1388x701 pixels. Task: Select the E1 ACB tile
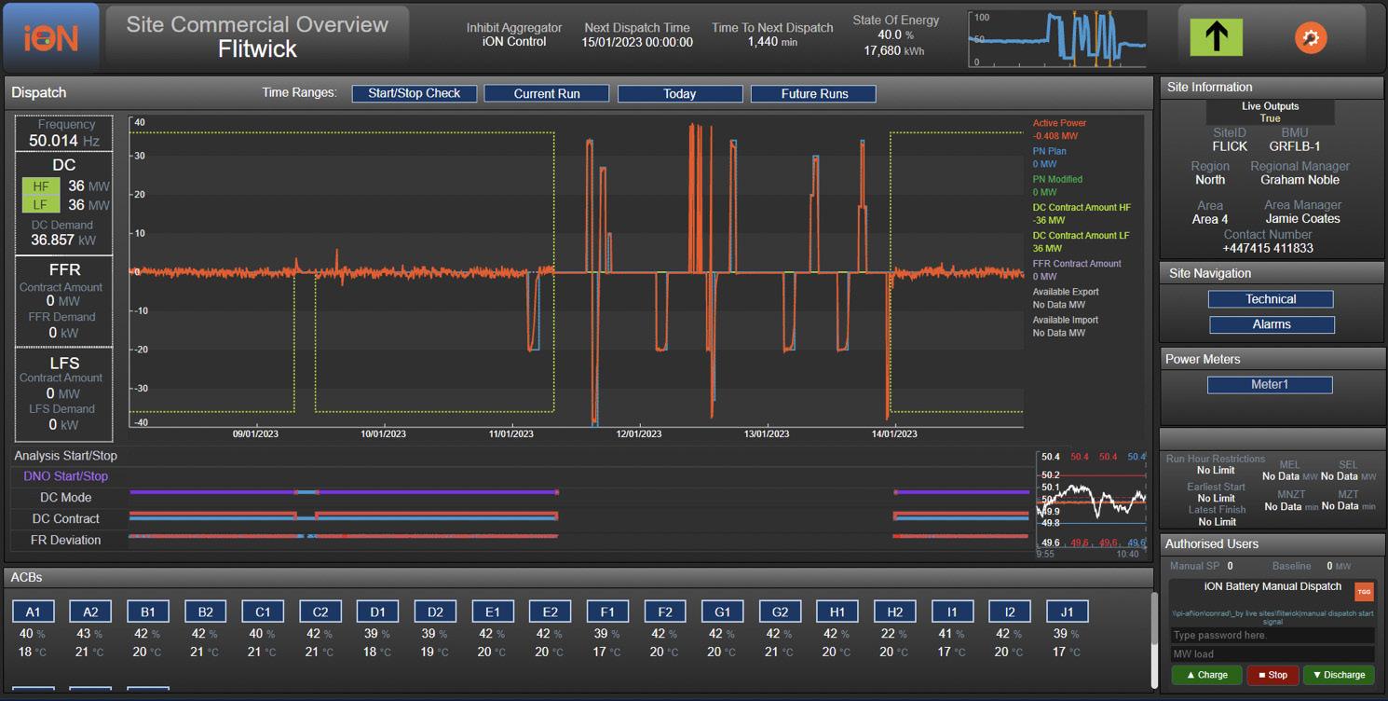[x=492, y=612]
